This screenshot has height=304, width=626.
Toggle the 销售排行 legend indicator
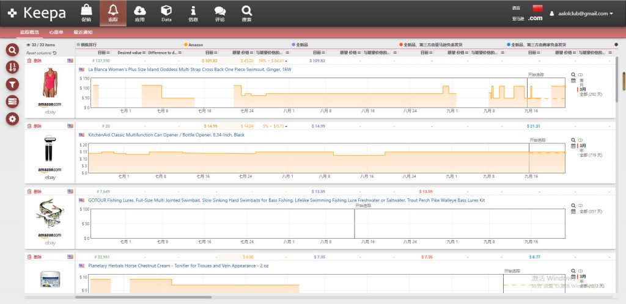78,45
